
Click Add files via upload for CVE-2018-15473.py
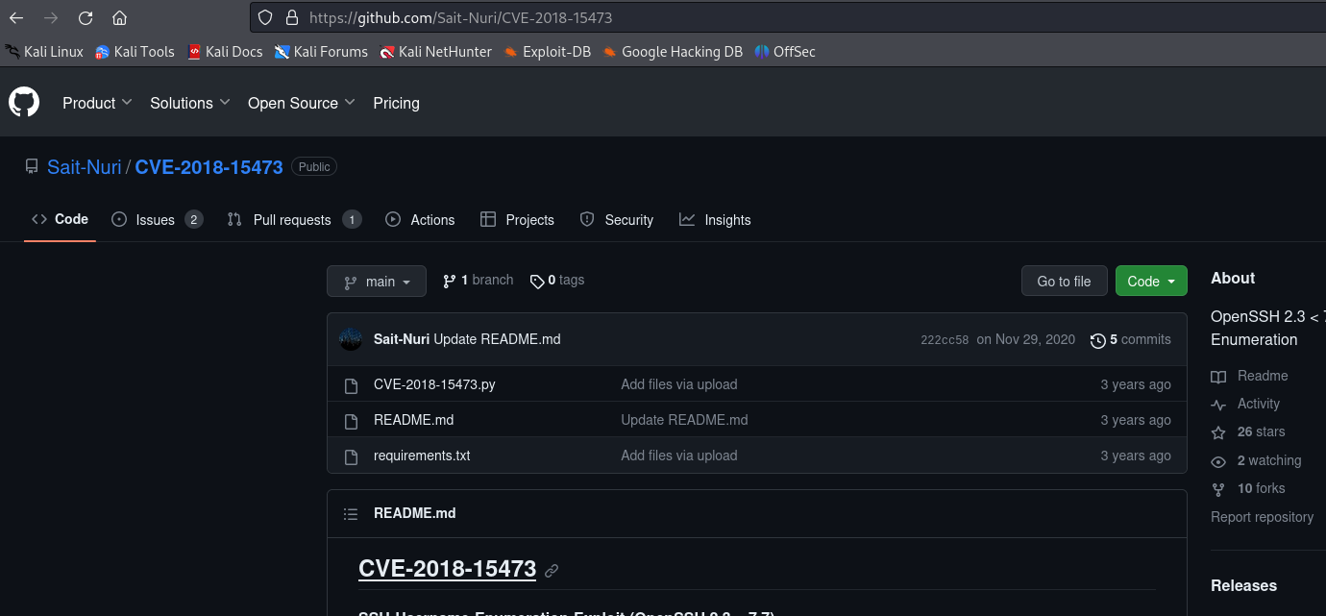click(679, 384)
